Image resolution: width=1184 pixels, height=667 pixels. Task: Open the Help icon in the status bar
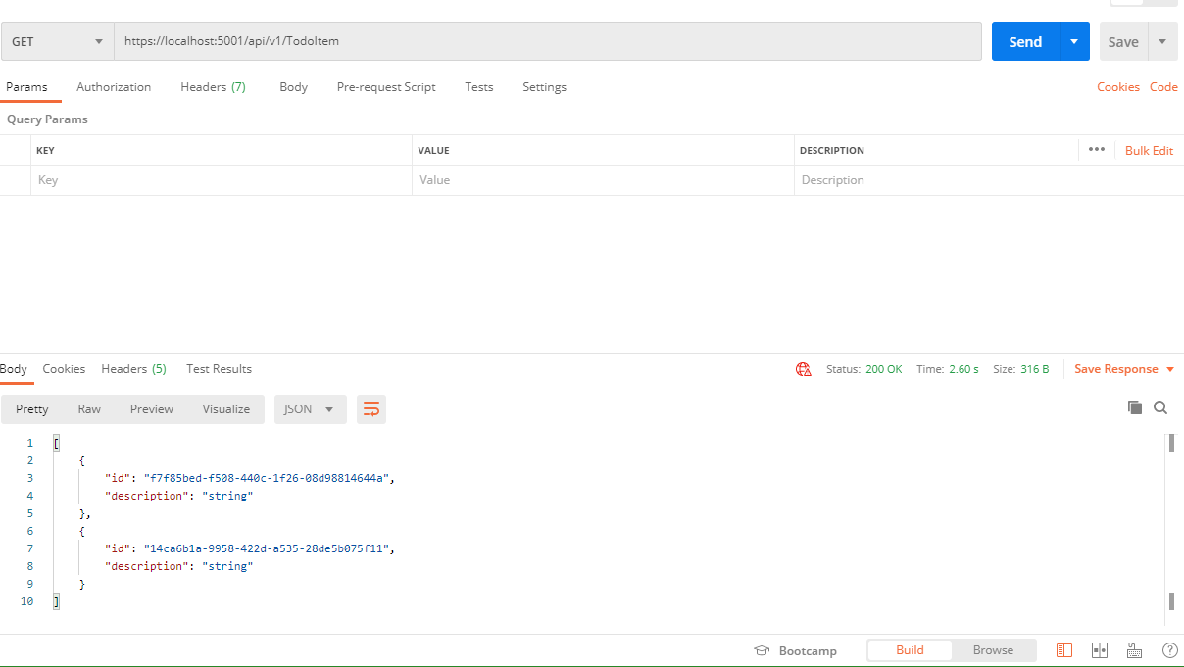(1169, 649)
